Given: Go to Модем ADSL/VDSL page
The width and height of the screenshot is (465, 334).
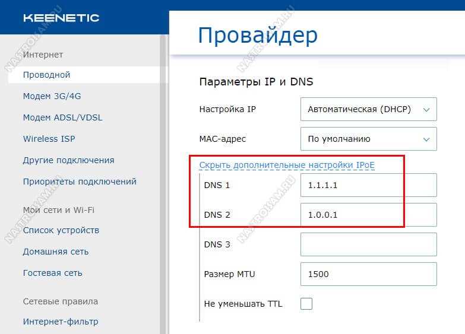Looking at the screenshot, I should 62,117.
